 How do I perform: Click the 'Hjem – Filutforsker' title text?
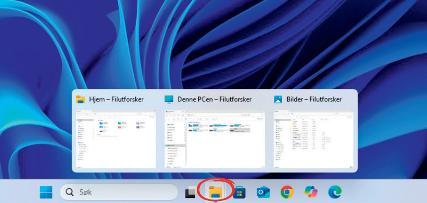[x=116, y=99]
